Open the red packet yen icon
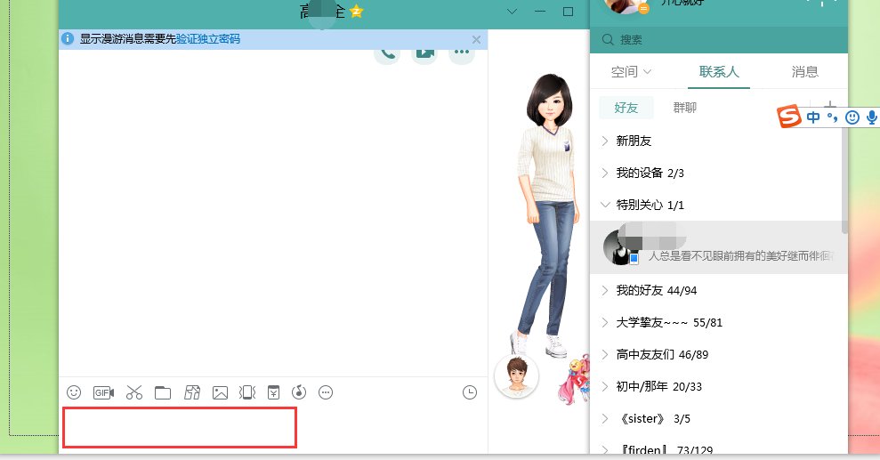Viewport: 880px width, 460px height. tap(273, 392)
